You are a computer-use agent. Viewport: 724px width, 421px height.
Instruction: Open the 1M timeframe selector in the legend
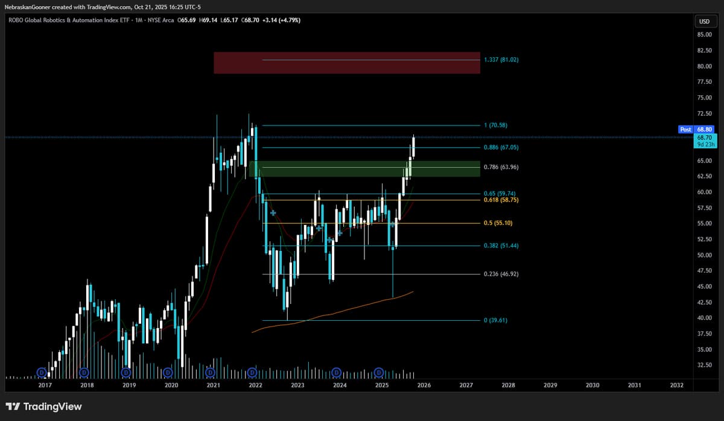[x=141, y=20]
